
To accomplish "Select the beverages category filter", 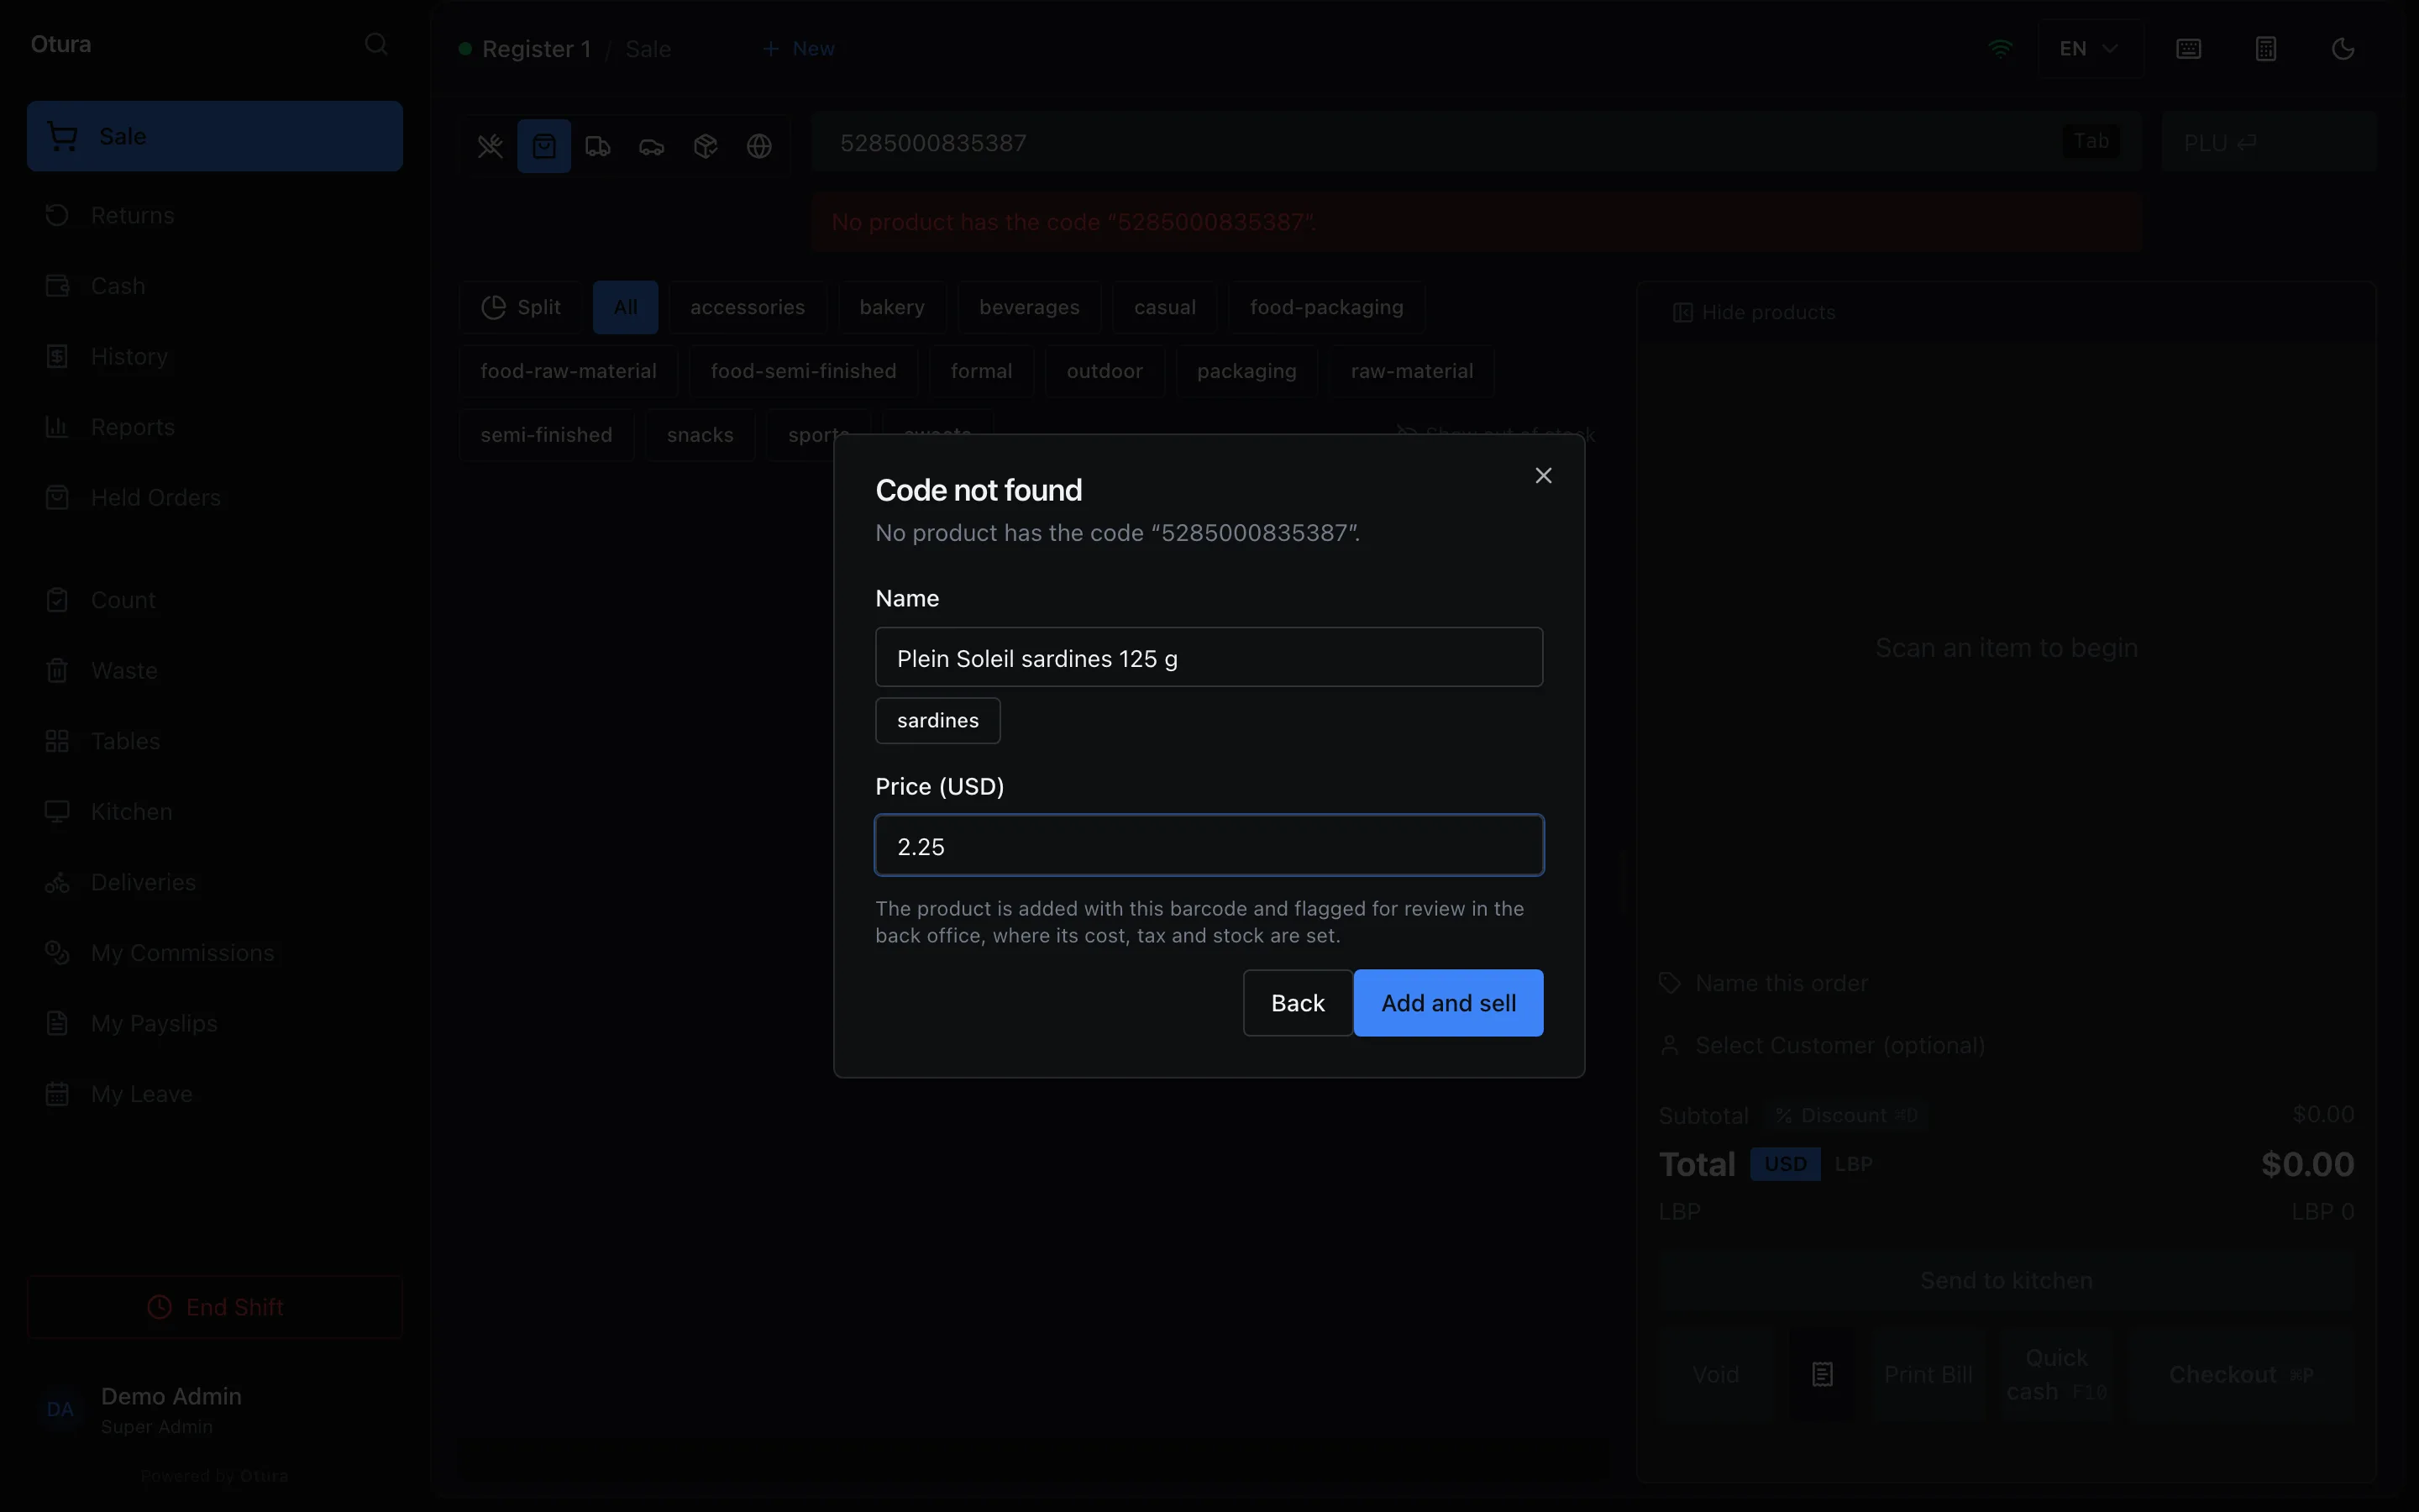I will coord(1029,307).
